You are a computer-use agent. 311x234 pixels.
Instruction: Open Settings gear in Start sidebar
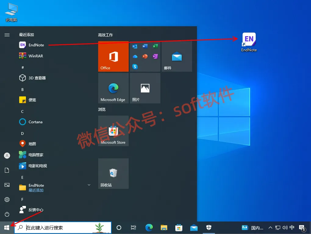click(x=7, y=200)
